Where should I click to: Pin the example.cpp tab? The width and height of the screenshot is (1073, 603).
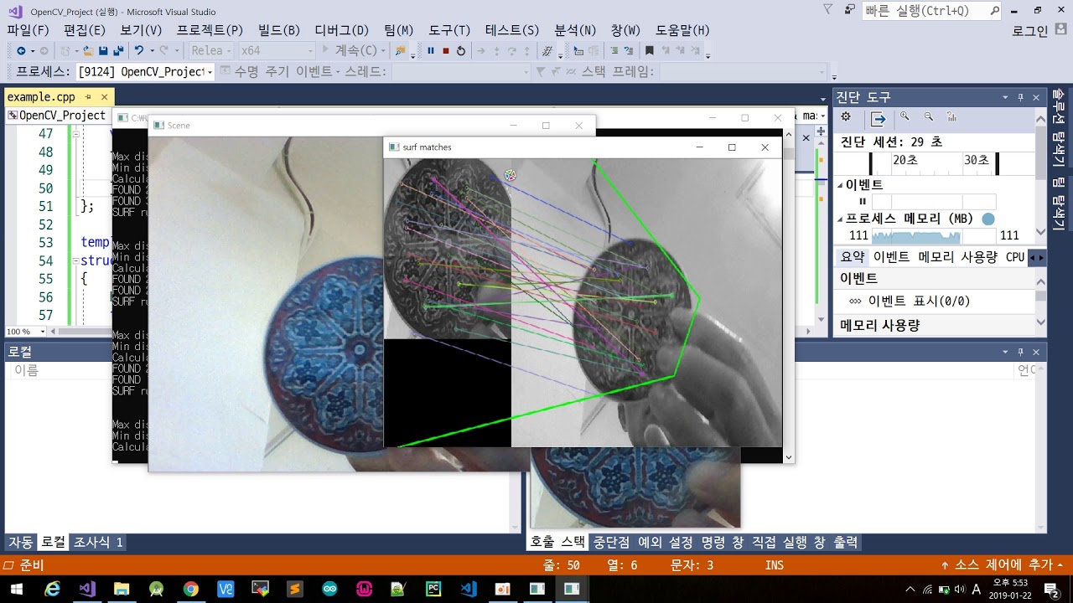[x=88, y=97]
